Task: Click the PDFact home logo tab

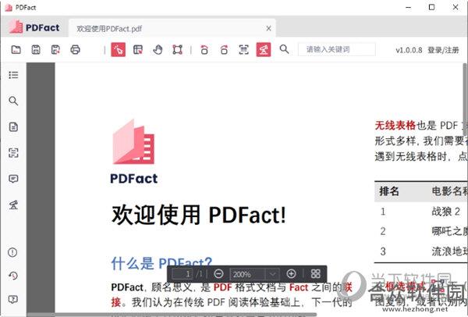Action: click(x=34, y=27)
